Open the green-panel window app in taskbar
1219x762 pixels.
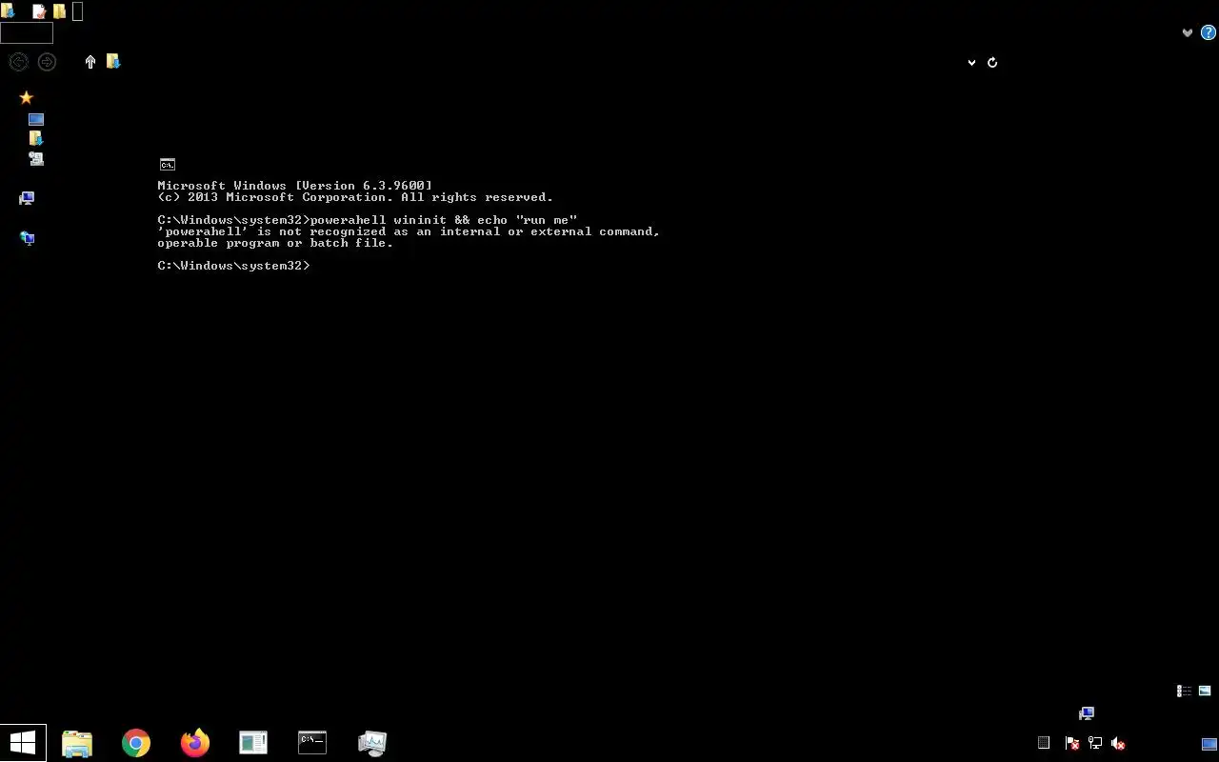click(x=253, y=743)
